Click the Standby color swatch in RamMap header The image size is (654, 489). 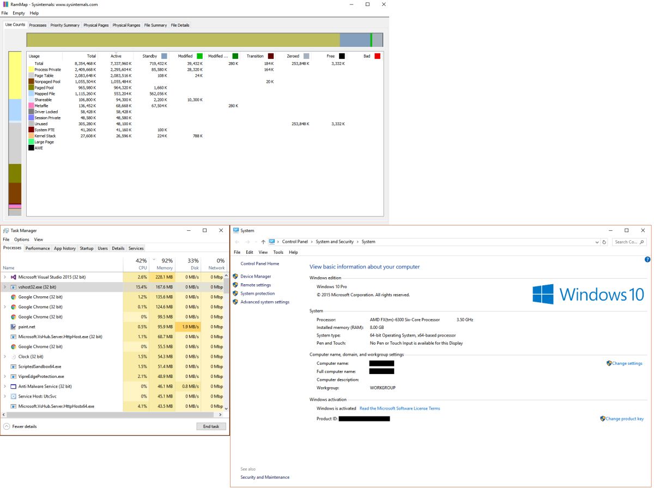pyautogui.click(x=164, y=56)
